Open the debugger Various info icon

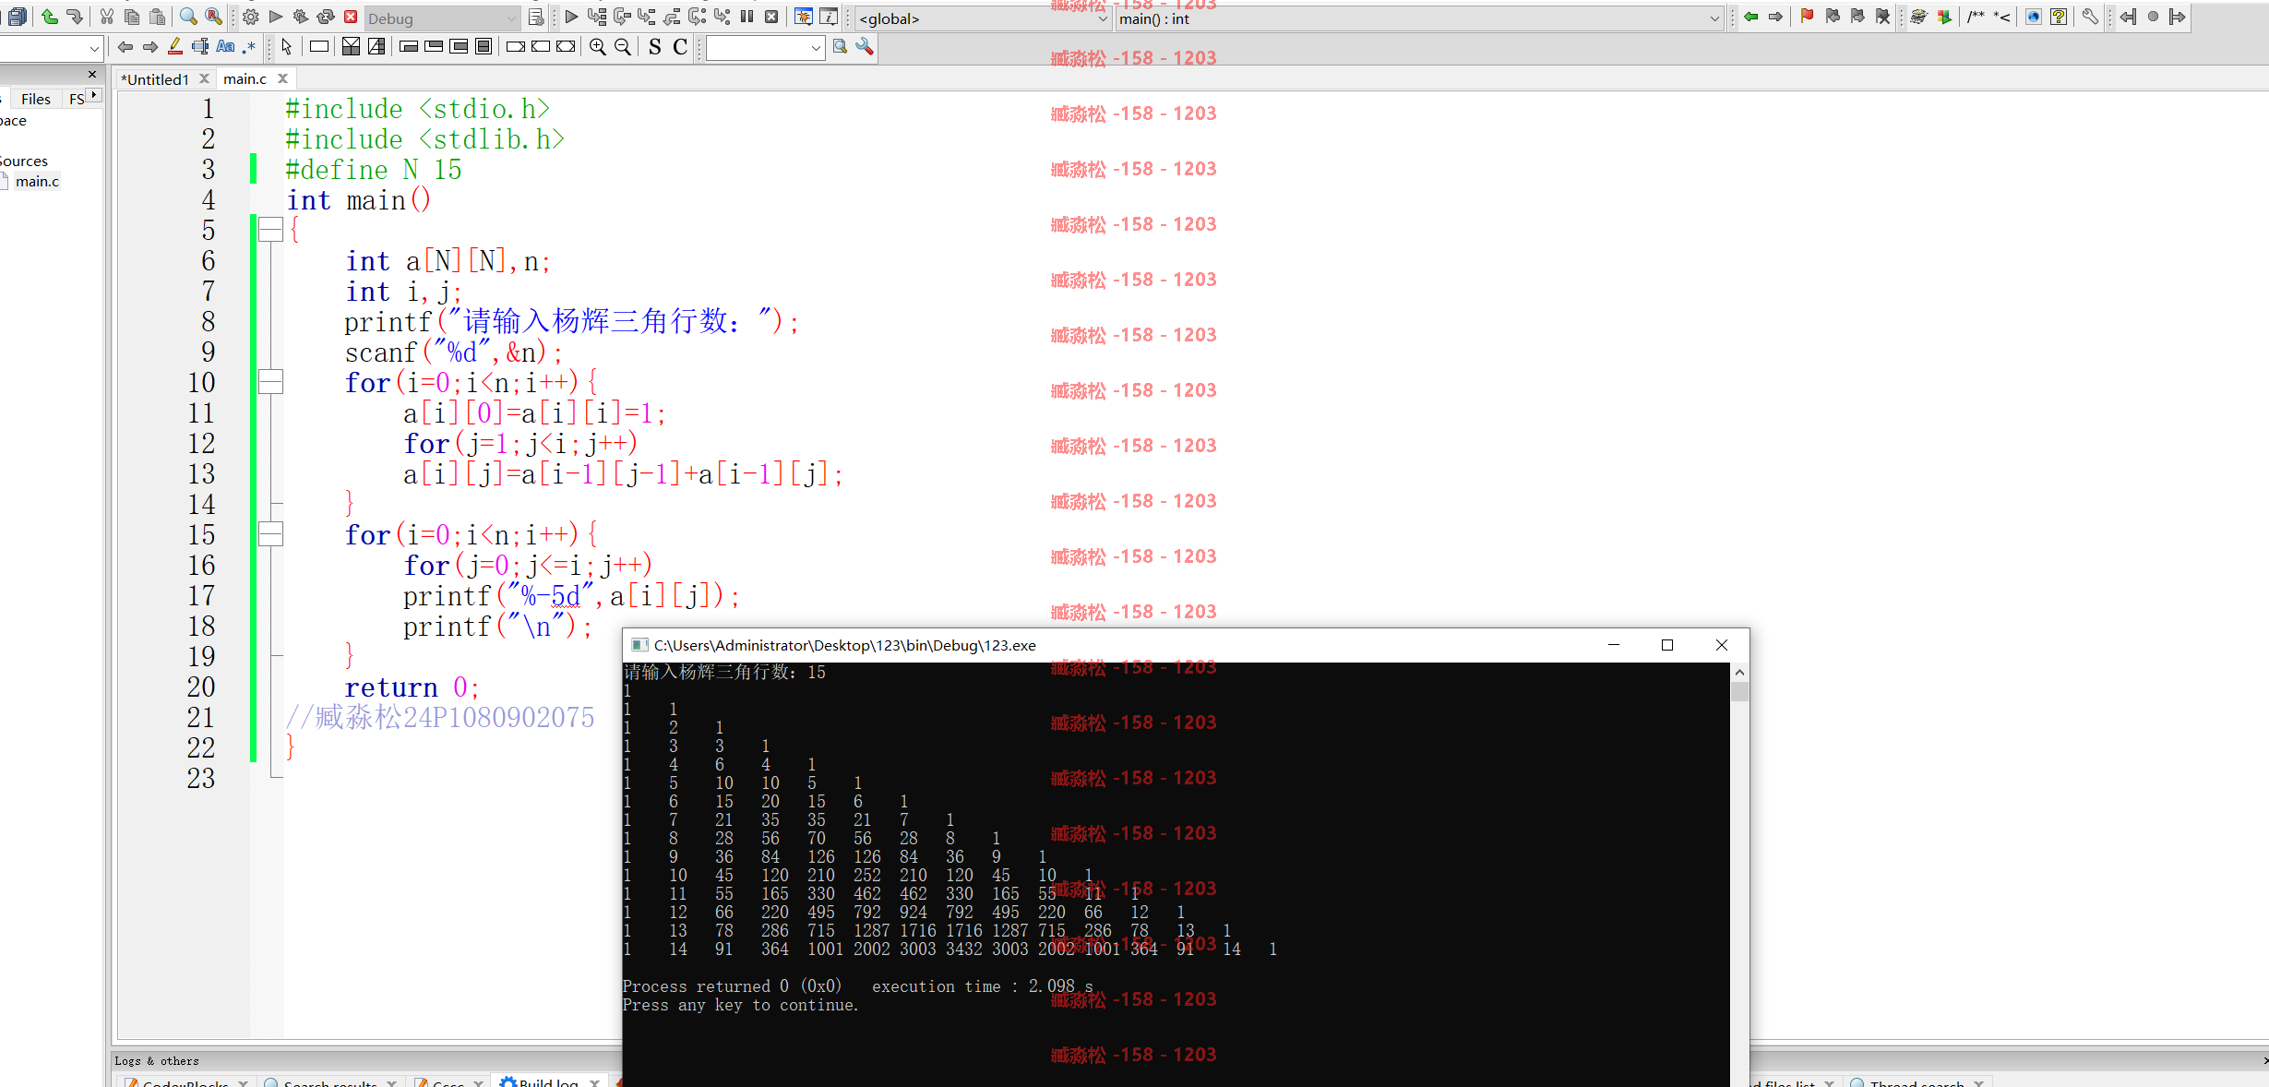click(x=829, y=17)
